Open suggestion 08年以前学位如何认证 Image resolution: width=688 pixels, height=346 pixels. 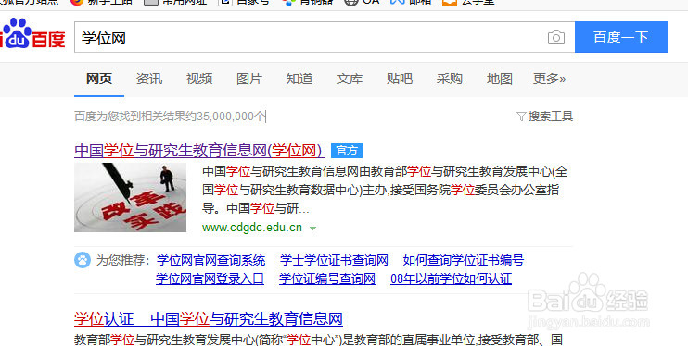point(451,278)
